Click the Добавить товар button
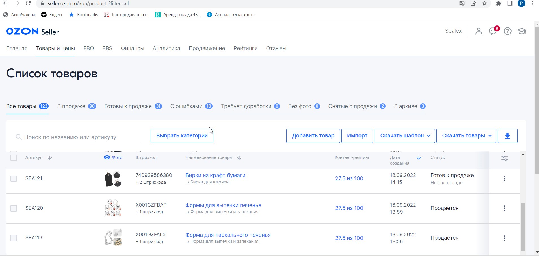Screen dimensions: 539x256 tap(313, 136)
